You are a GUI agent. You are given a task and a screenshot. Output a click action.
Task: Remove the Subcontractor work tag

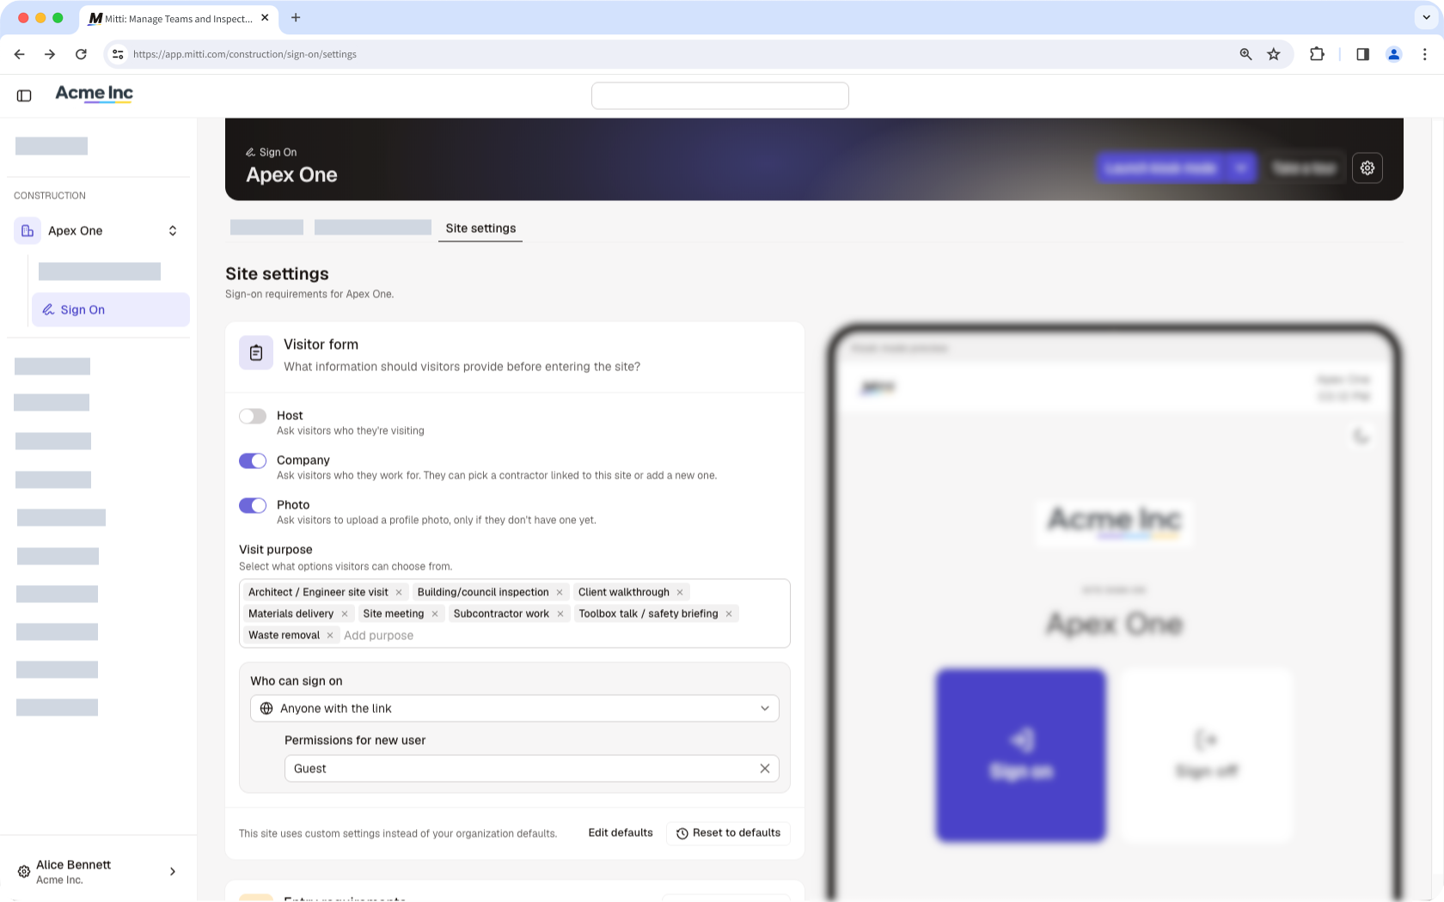(x=560, y=614)
